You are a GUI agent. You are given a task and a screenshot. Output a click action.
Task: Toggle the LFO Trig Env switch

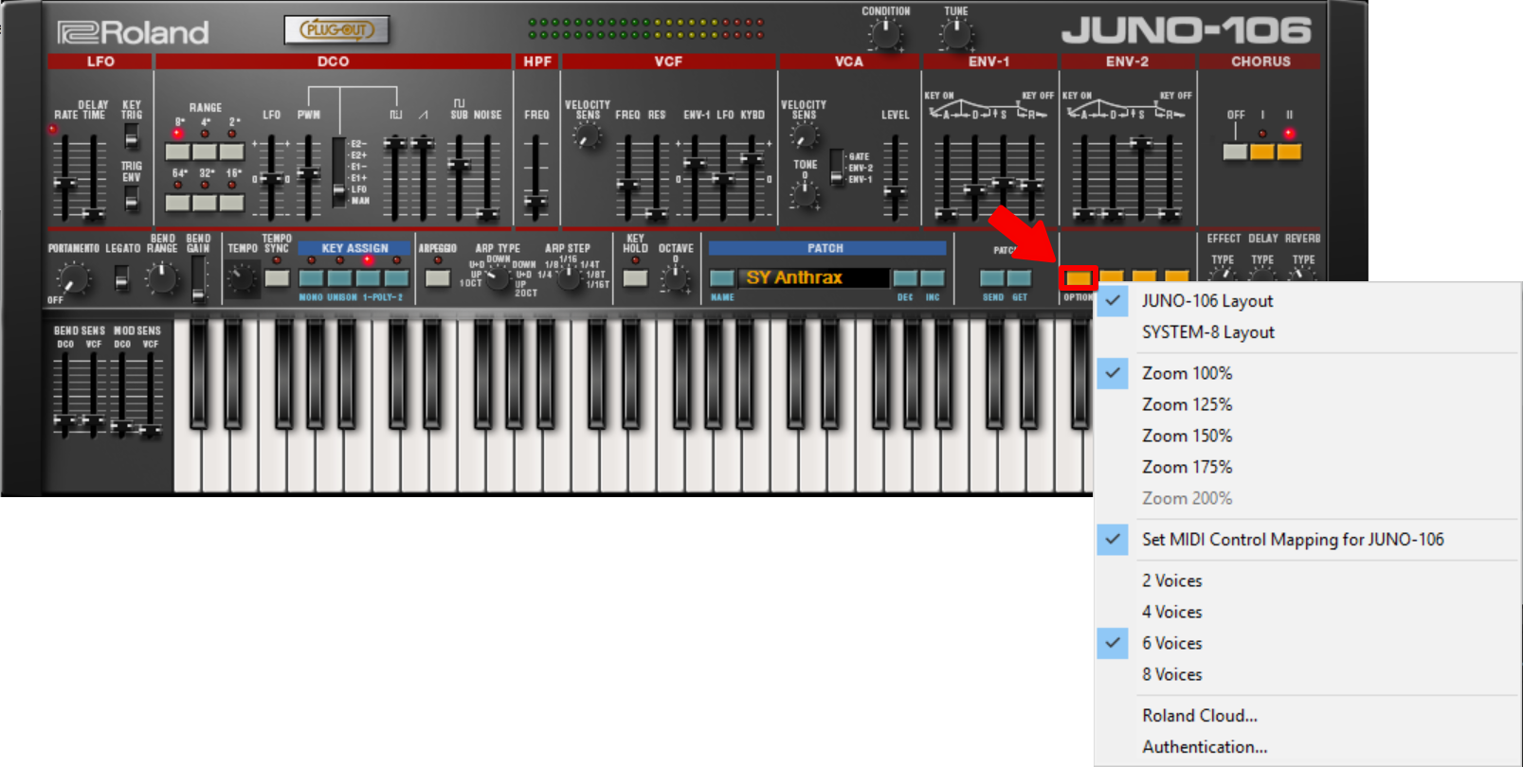click(x=132, y=197)
